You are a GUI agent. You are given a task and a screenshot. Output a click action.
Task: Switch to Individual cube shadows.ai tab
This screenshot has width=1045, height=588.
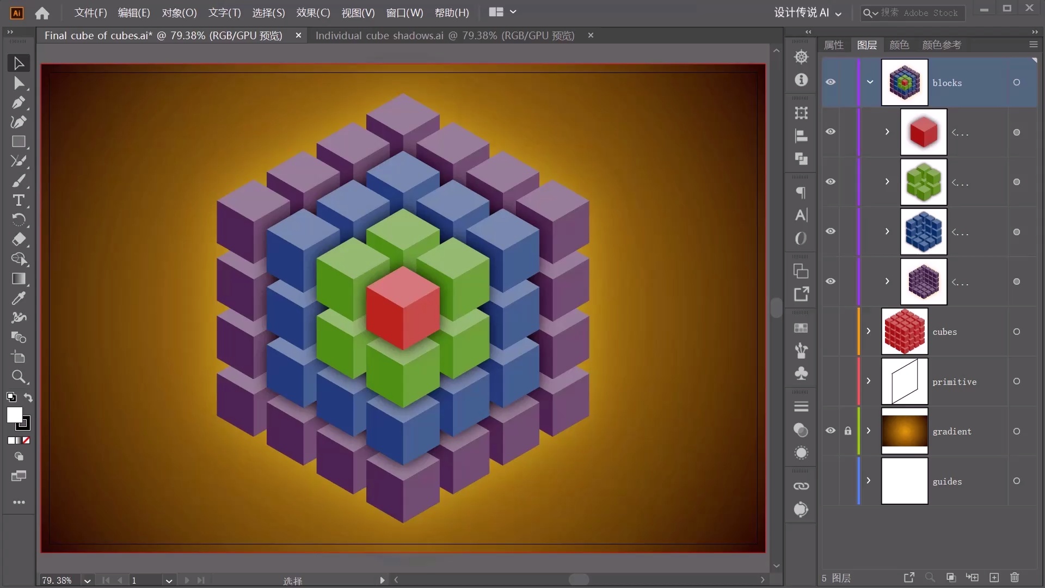coord(445,35)
